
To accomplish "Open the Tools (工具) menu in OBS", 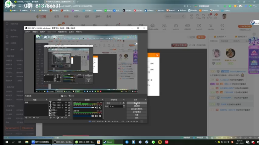I will pyautogui.click(x=71, y=32).
